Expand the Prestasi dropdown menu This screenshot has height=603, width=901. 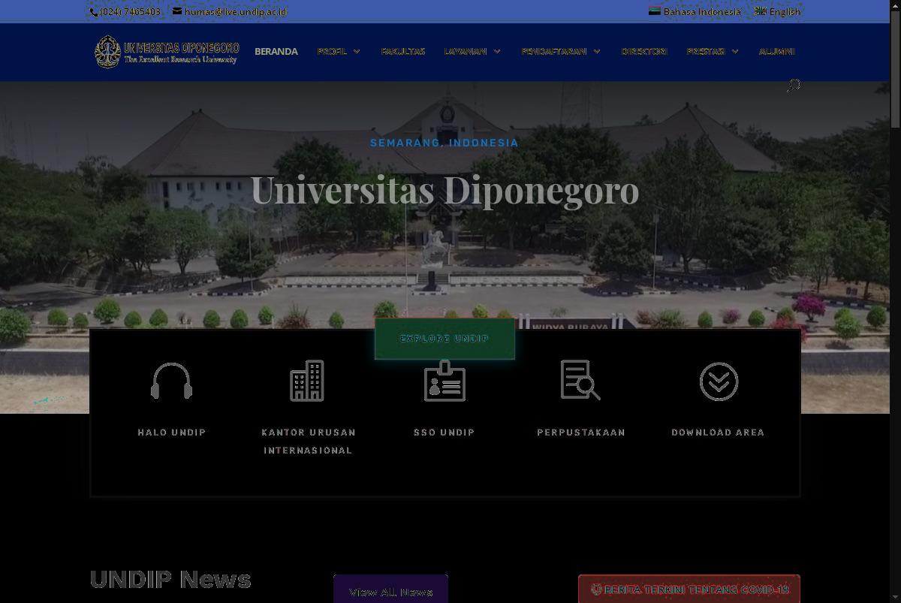point(713,51)
